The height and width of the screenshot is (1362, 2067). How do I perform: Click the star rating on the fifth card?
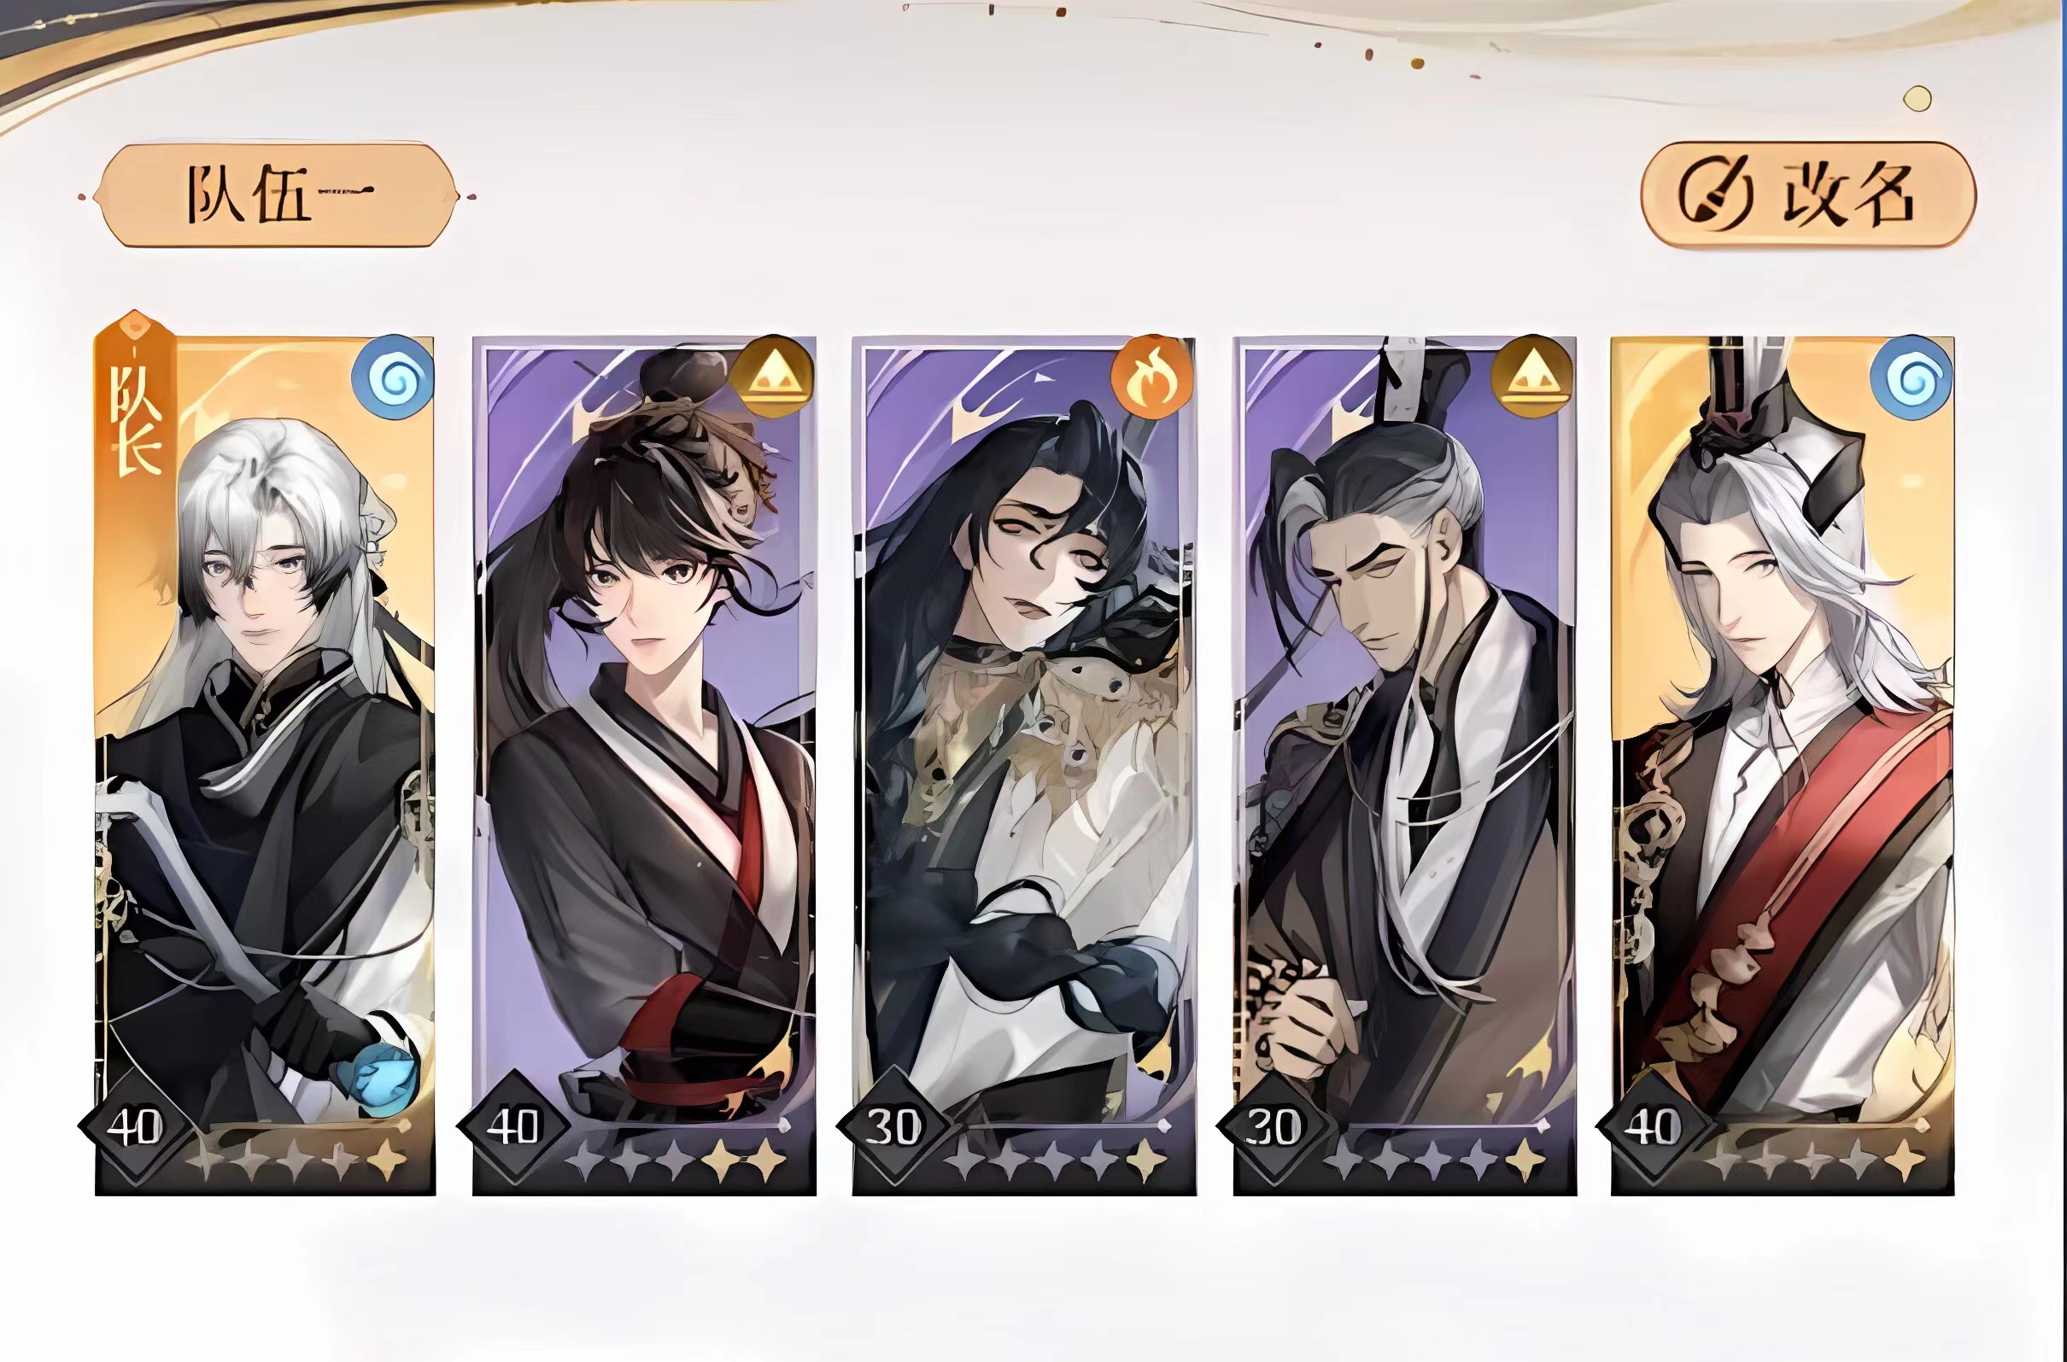1815,1160
